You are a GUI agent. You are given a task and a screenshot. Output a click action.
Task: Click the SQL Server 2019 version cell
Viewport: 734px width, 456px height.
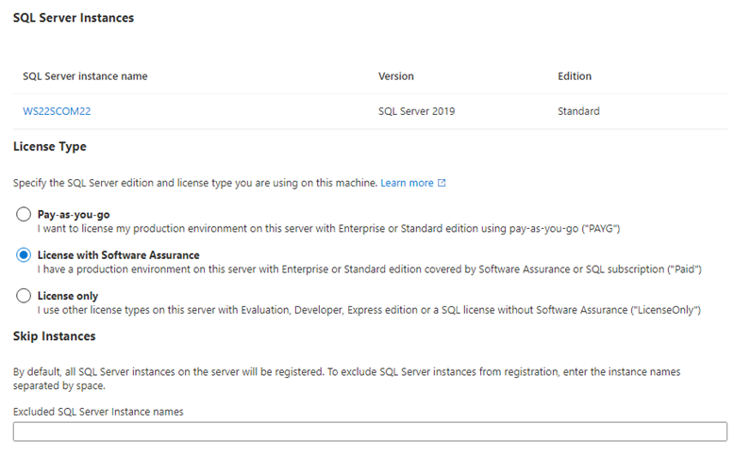tap(416, 111)
